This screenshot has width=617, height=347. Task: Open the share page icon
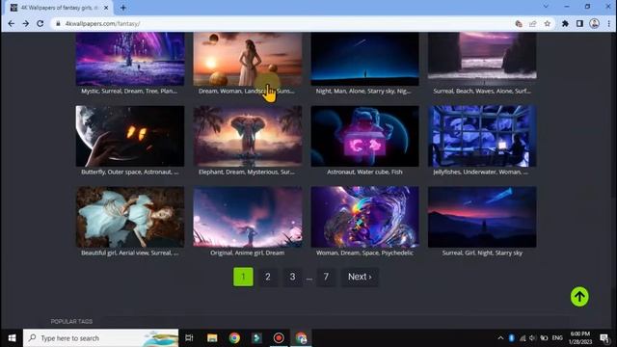click(x=533, y=23)
